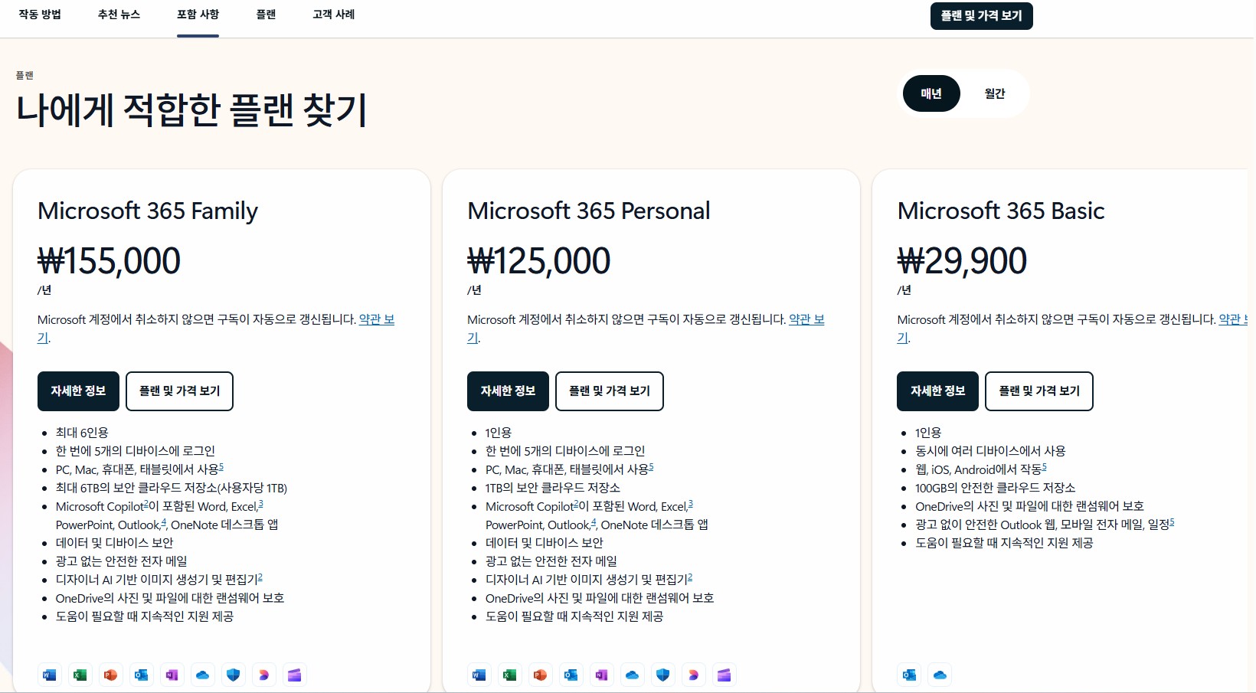Open the 약관 보기 link in the Family card

(x=377, y=319)
